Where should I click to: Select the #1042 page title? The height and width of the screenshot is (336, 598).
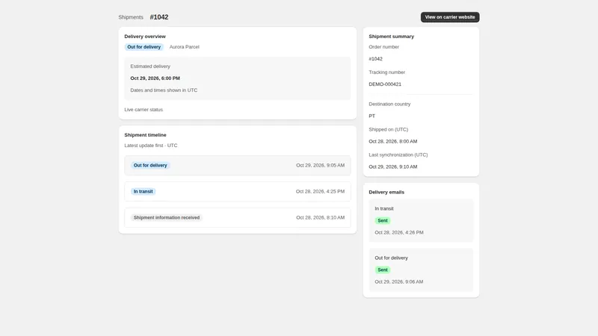point(159,17)
